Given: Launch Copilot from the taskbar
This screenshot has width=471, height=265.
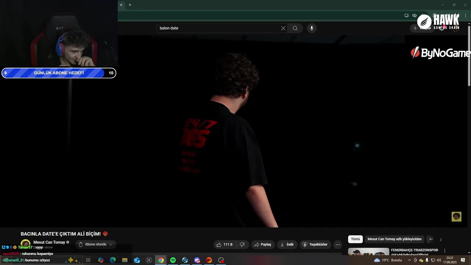Looking at the screenshot, I should click(101, 260).
